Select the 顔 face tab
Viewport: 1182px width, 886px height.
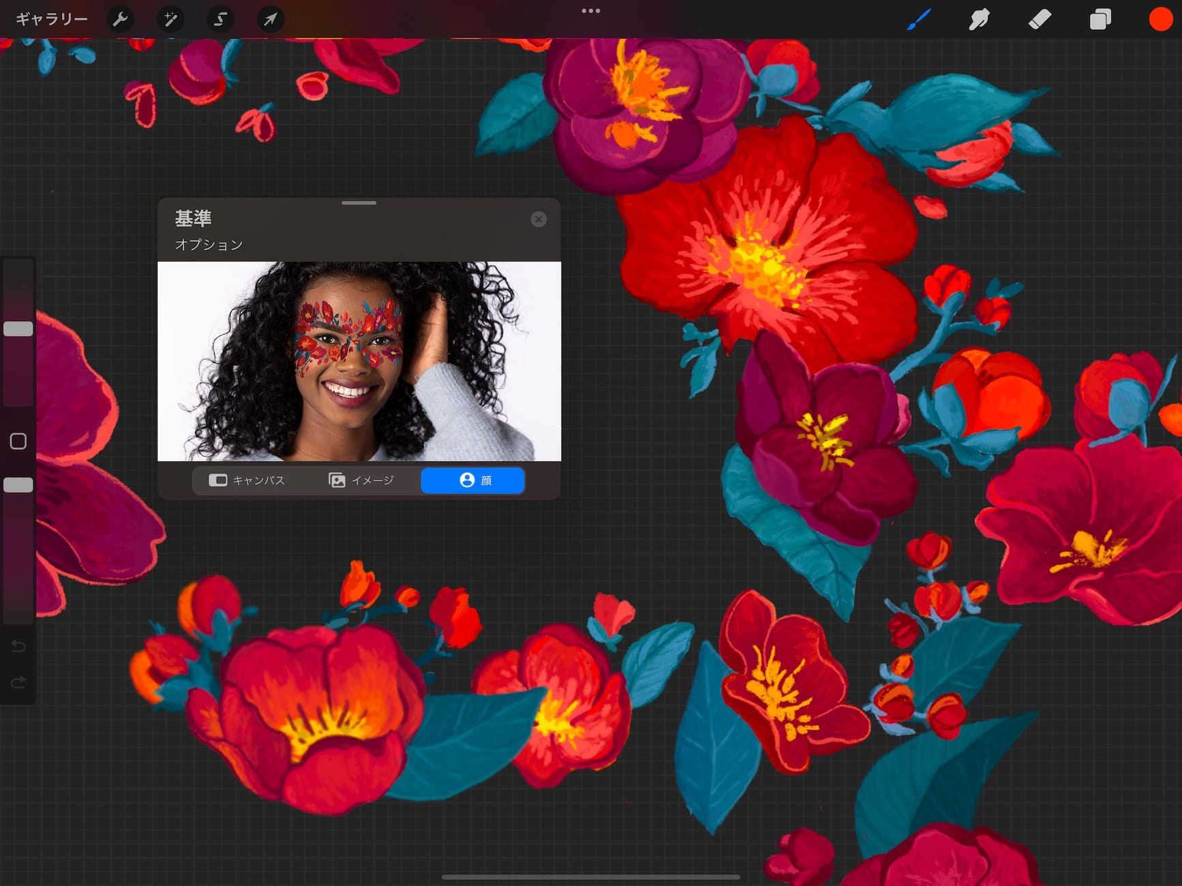pos(473,480)
